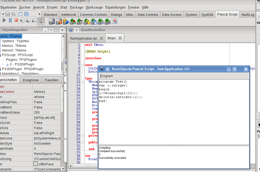Open Program menu in Test Application window
The width and height of the screenshot is (260, 172).
tap(106, 76)
